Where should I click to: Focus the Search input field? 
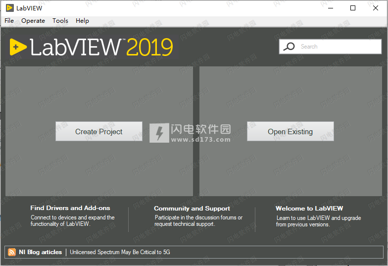coord(337,47)
